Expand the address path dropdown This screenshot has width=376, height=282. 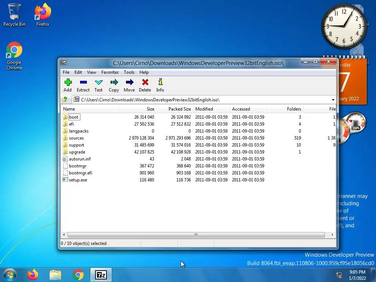(333, 100)
